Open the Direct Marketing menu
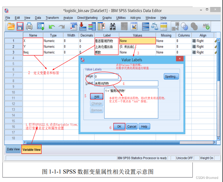 coord(87,18)
